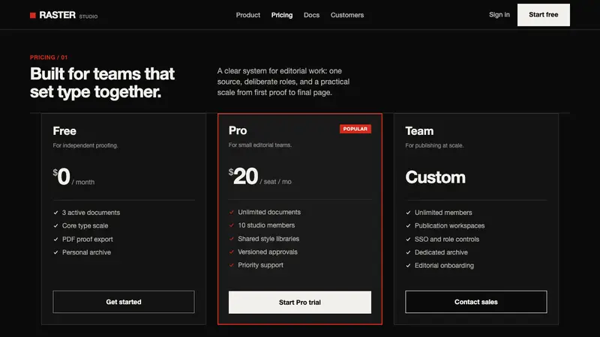
Task: Click the red checkmark beside Shared style libraries
Action: [x=232, y=239]
